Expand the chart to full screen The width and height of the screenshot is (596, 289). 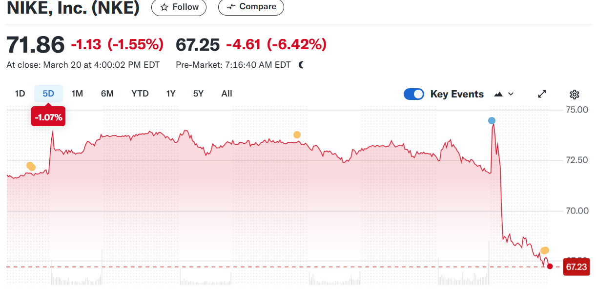click(x=542, y=94)
